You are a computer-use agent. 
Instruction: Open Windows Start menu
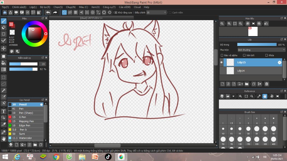pos(5,157)
